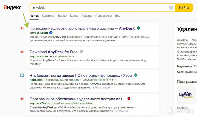The height and width of the screenshot is (117, 197).
Task: Click the /syssoft/articles/674814 breadcrumb
Action: [99, 80]
